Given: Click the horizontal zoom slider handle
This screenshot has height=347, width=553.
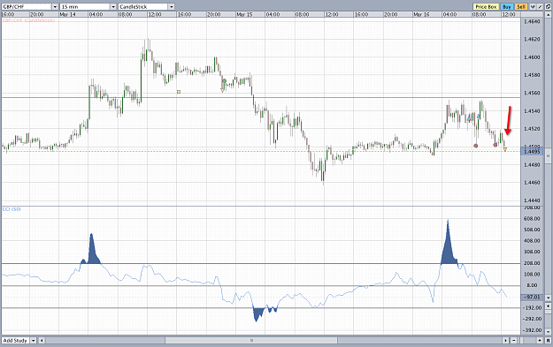Looking at the screenshot, I should click(521, 340).
